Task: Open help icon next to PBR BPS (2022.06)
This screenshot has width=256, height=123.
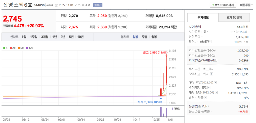Action: 216,92
